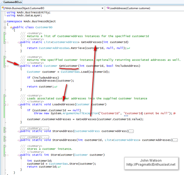The height and width of the screenshot is (175, 184).
Task: Collapse the GetAddresses method outline
Action: pyautogui.click(x=5, y=43)
